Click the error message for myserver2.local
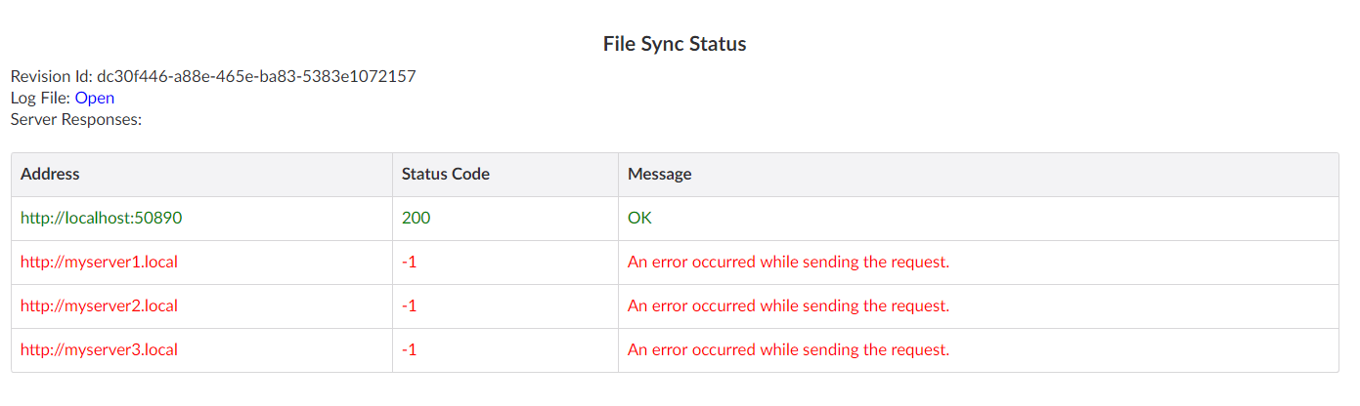This screenshot has width=1360, height=406. 788,305
